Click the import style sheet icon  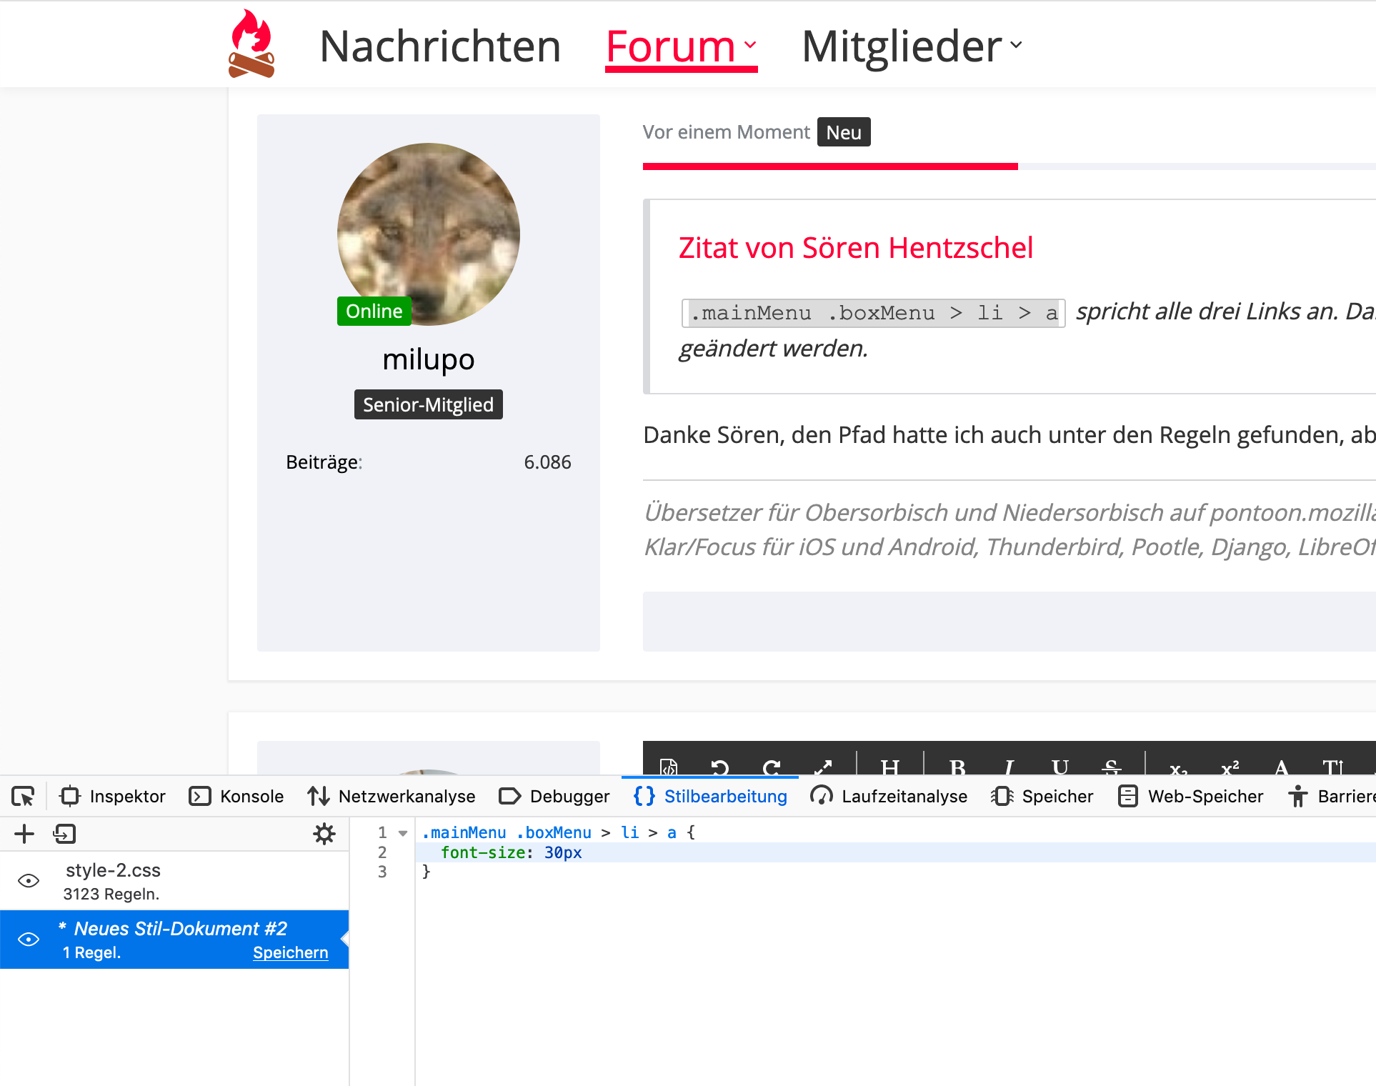tap(64, 834)
